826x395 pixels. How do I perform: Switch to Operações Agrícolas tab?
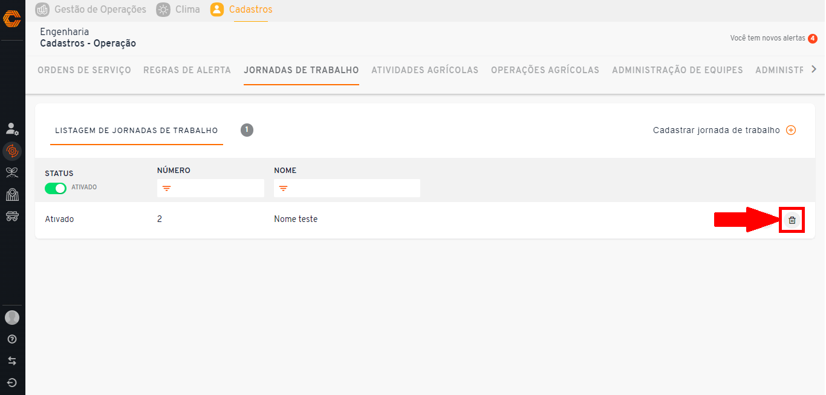coord(545,70)
